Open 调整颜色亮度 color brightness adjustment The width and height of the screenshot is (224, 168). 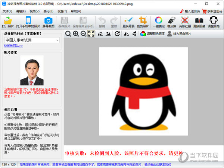(152, 34)
